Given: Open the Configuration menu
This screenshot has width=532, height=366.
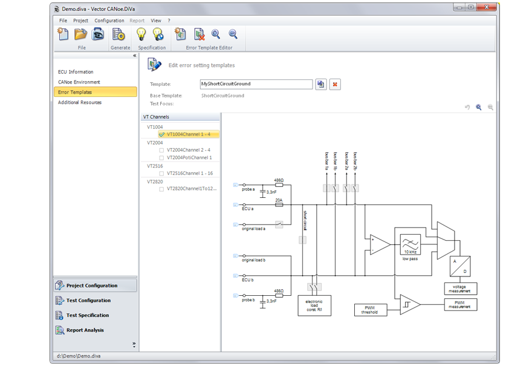Looking at the screenshot, I should pos(109,21).
